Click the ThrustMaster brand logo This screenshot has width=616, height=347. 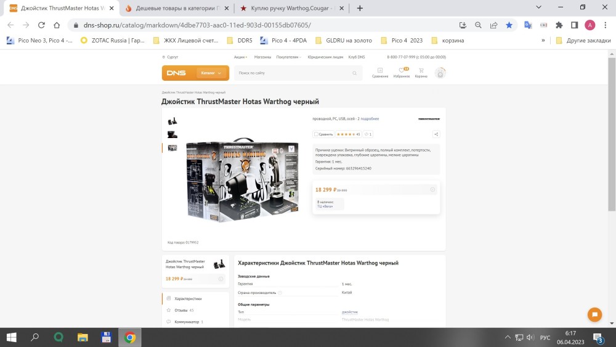[429, 119]
